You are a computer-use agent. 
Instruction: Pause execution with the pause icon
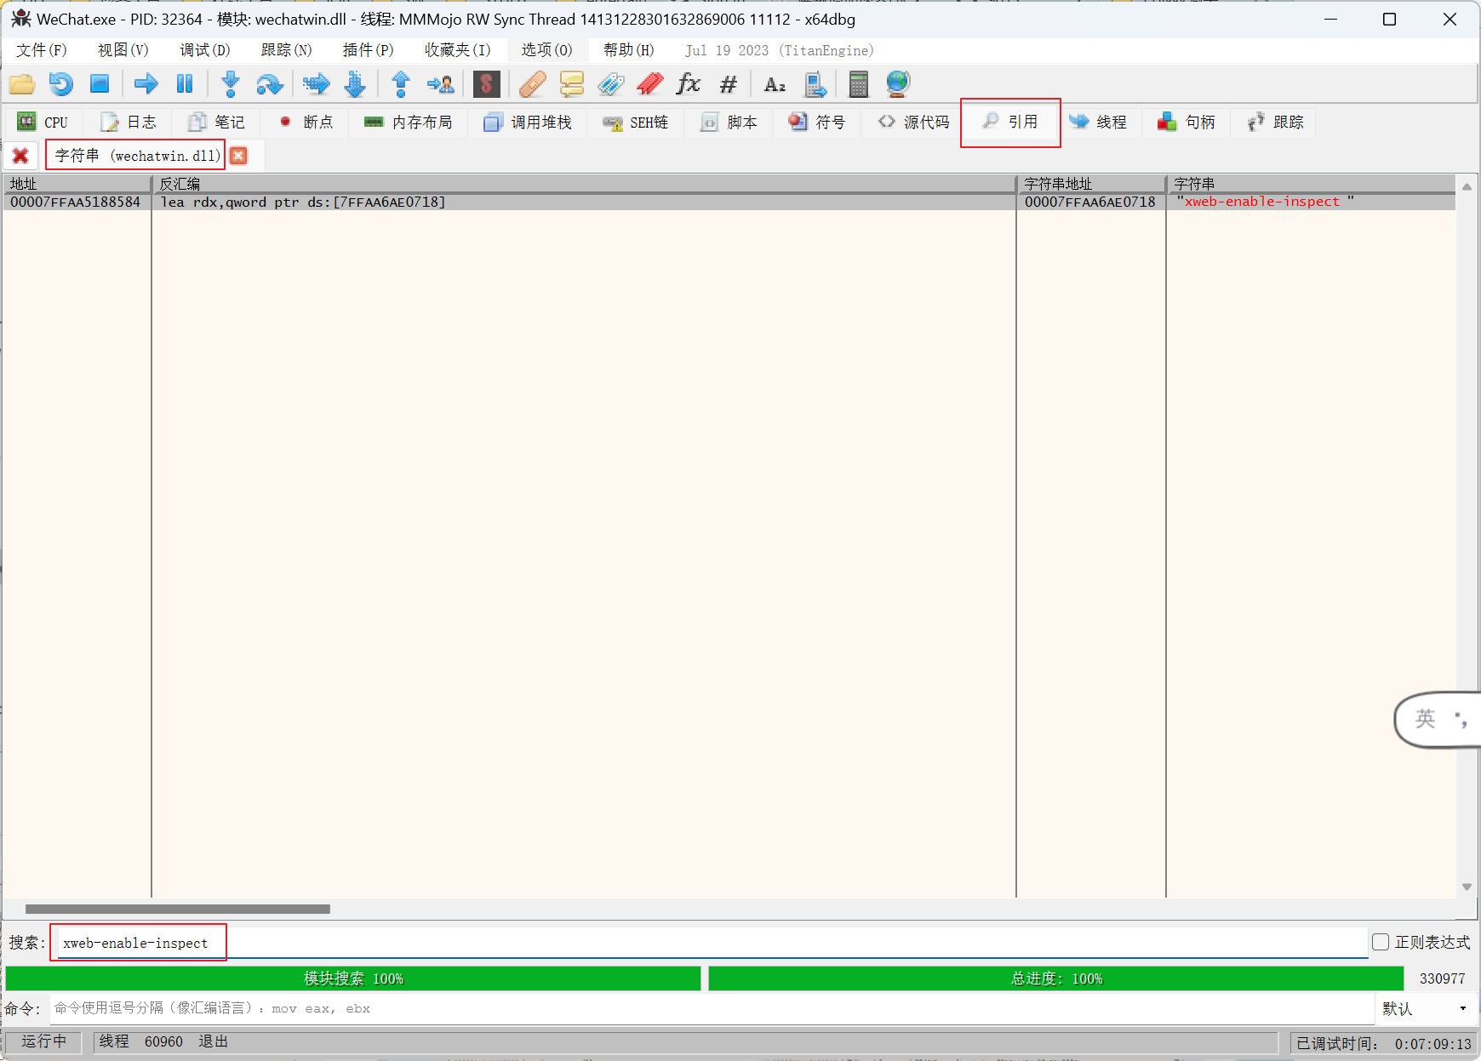click(185, 84)
